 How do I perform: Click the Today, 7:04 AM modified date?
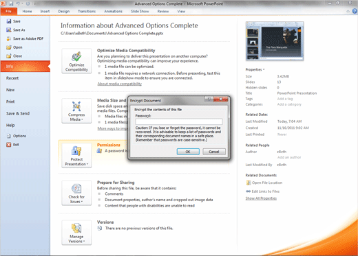[289, 121]
